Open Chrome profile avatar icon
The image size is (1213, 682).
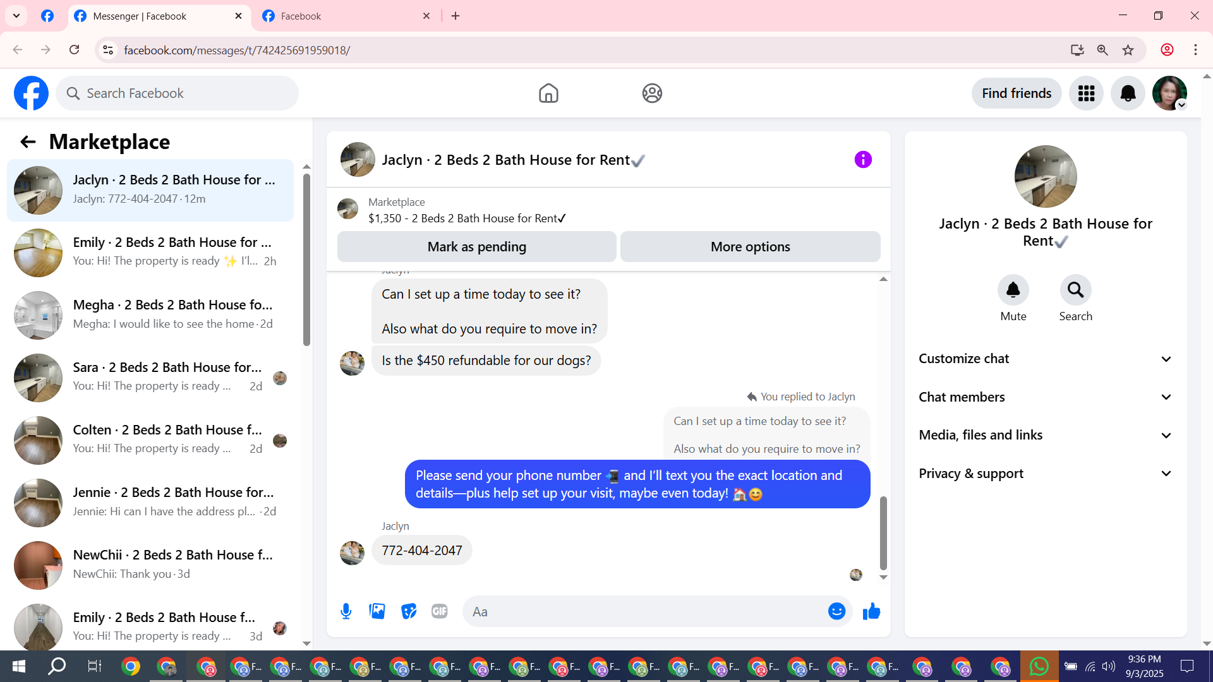click(x=1167, y=50)
